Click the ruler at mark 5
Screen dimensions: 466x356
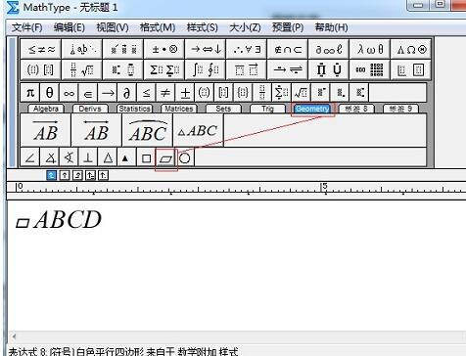click(324, 187)
